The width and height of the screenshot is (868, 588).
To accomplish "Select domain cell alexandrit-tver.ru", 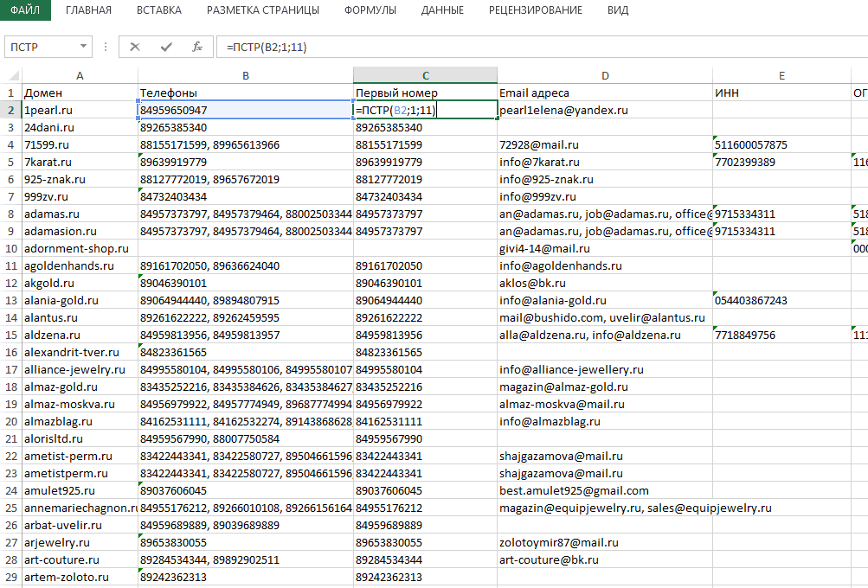I will [80, 352].
